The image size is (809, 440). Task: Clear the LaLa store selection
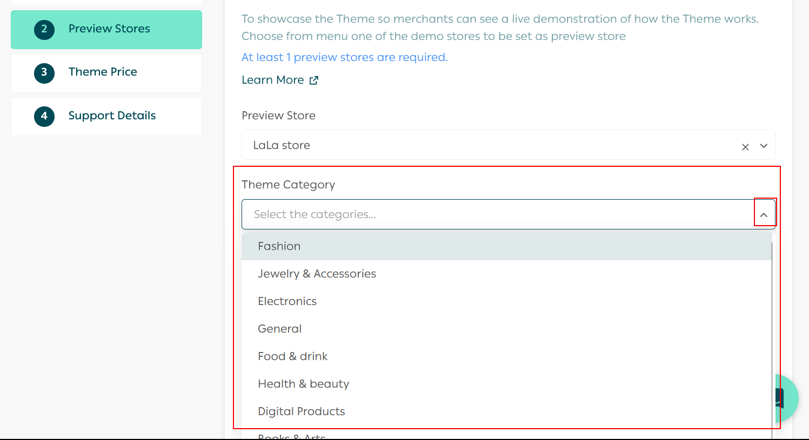click(745, 147)
